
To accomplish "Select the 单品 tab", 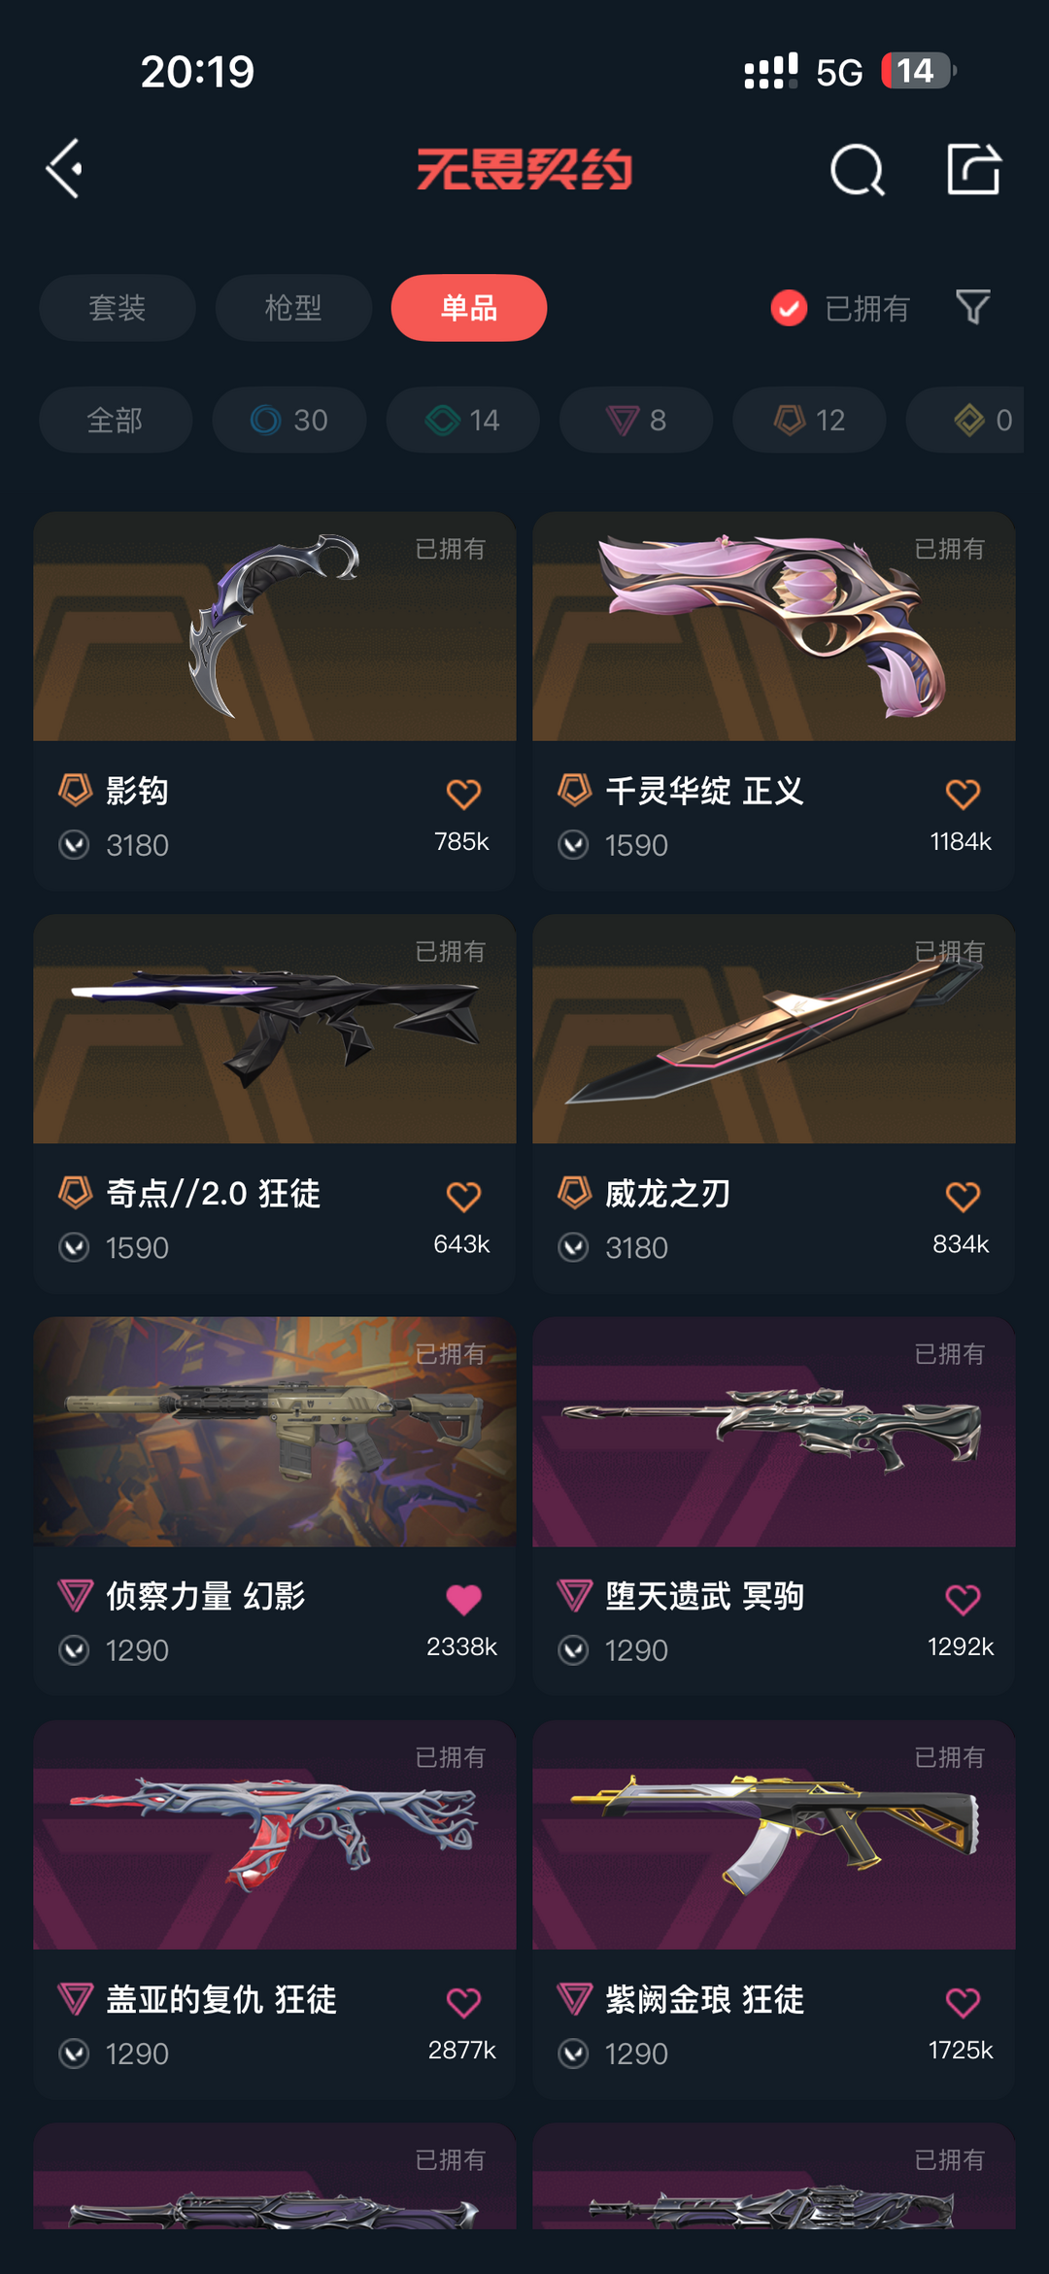I will point(469,308).
